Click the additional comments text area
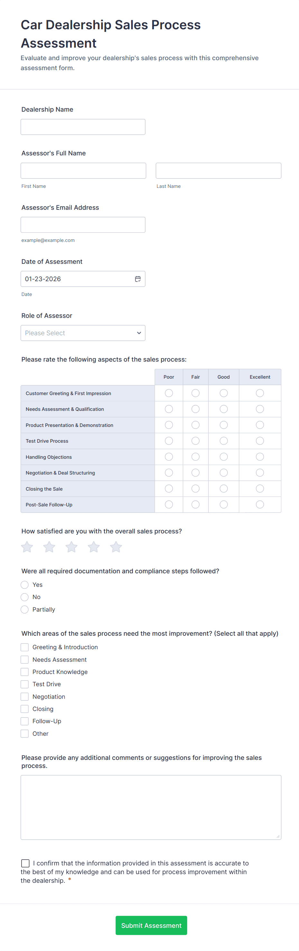The height and width of the screenshot is (951, 299). pos(151,807)
